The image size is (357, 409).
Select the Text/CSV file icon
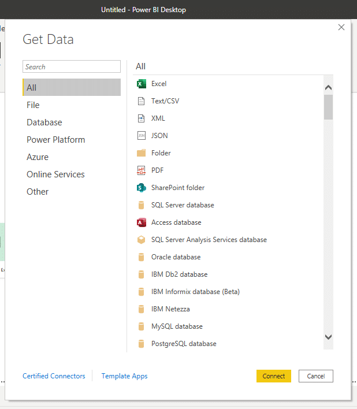141,101
